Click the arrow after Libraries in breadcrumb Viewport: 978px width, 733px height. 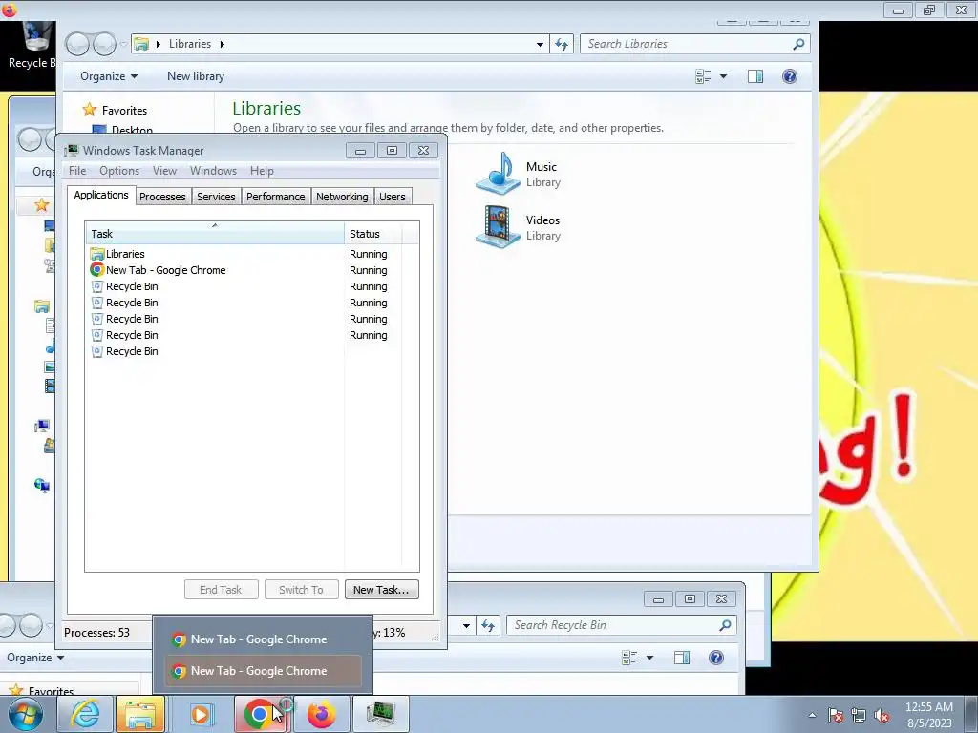point(222,44)
